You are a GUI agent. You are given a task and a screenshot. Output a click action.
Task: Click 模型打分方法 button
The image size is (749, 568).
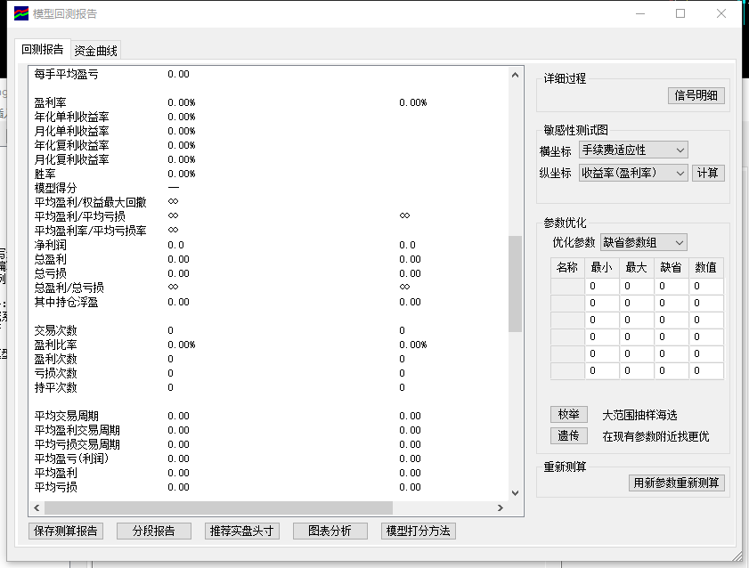click(418, 531)
